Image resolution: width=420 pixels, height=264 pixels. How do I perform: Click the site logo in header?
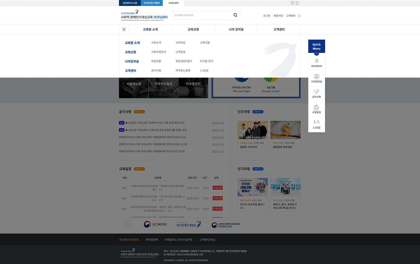tap(144, 15)
